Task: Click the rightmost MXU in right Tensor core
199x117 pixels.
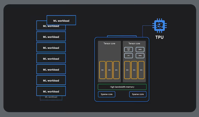Action: tap(141, 70)
